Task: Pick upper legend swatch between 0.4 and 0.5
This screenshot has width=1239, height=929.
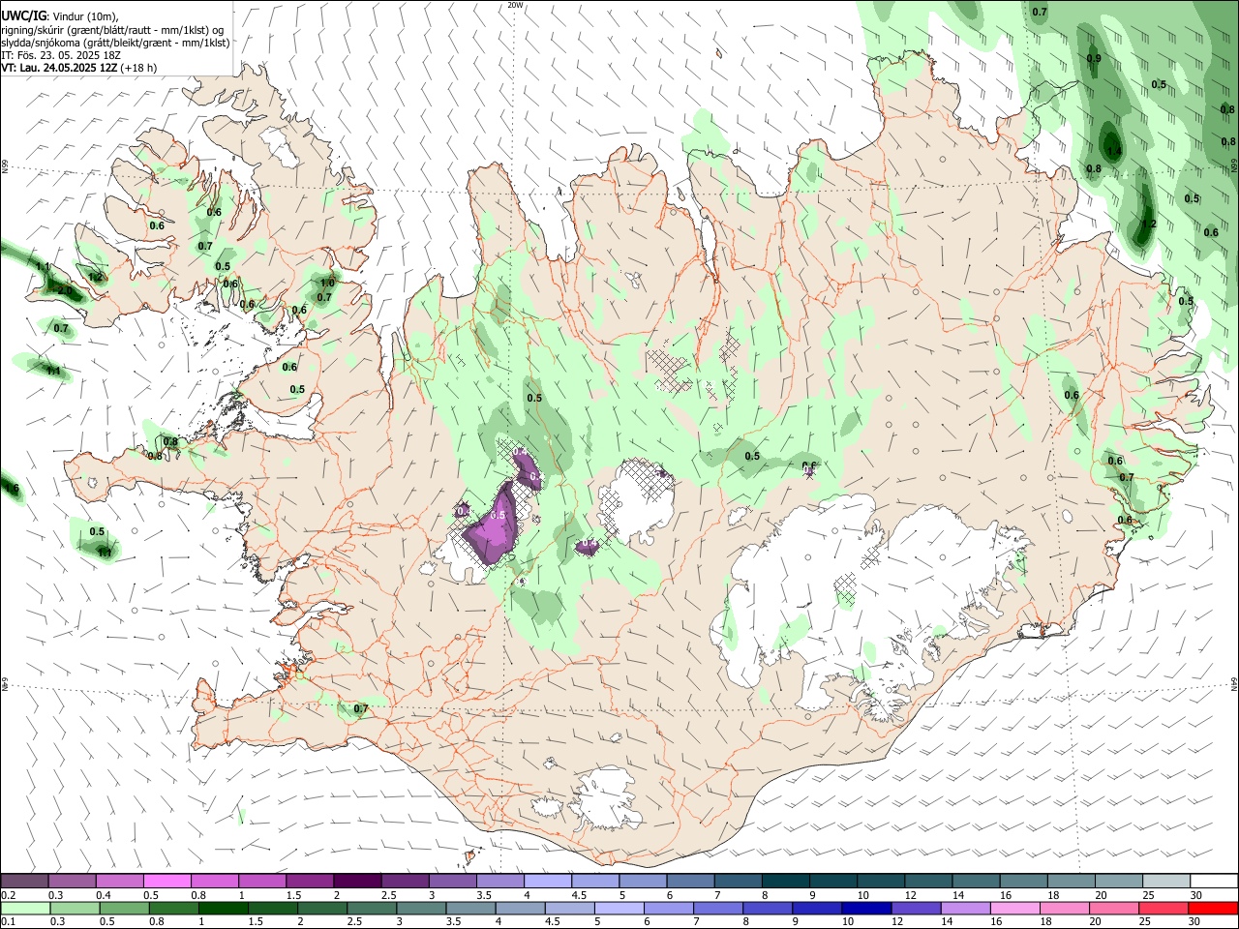Action: pyautogui.click(x=120, y=881)
